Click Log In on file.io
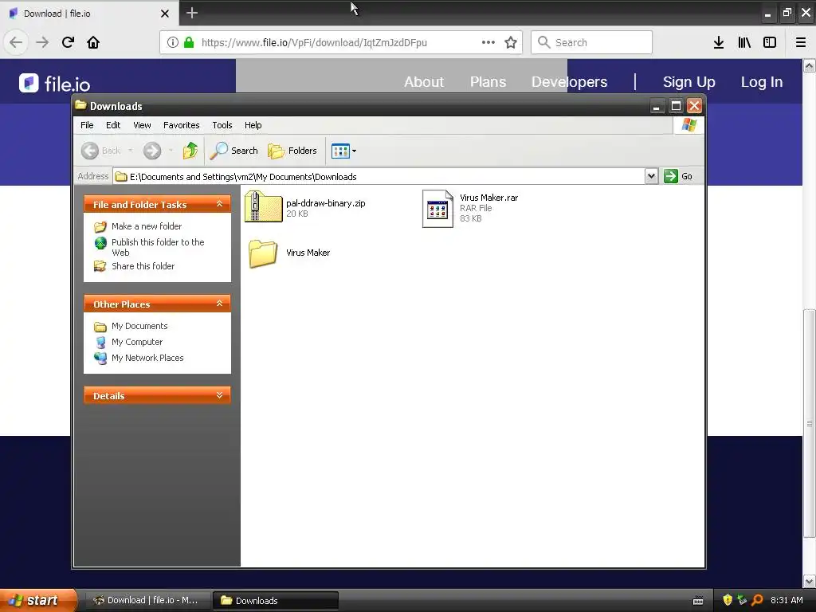The width and height of the screenshot is (816, 612). point(761,82)
